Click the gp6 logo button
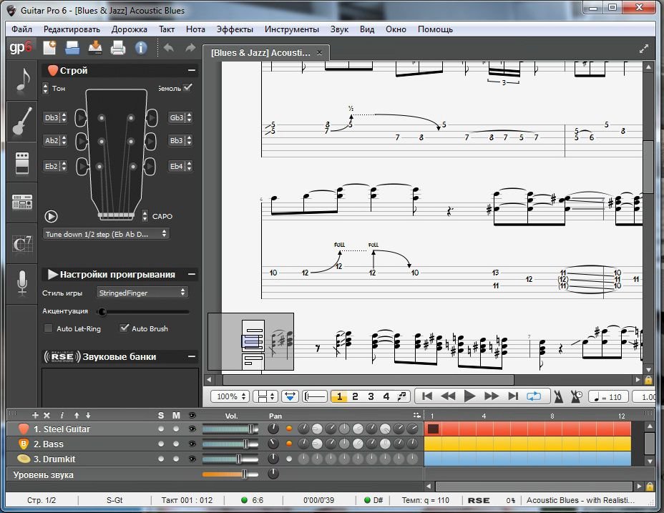Screen dimensions: 664x513 coord(20,47)
